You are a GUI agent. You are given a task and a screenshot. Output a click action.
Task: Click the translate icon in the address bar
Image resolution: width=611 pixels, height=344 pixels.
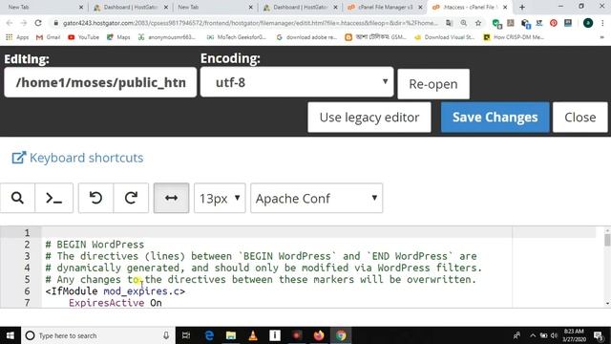[449, 23]
